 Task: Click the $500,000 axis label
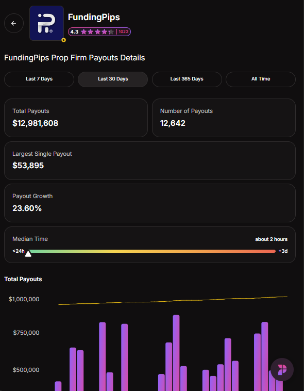tap(26, 370)
